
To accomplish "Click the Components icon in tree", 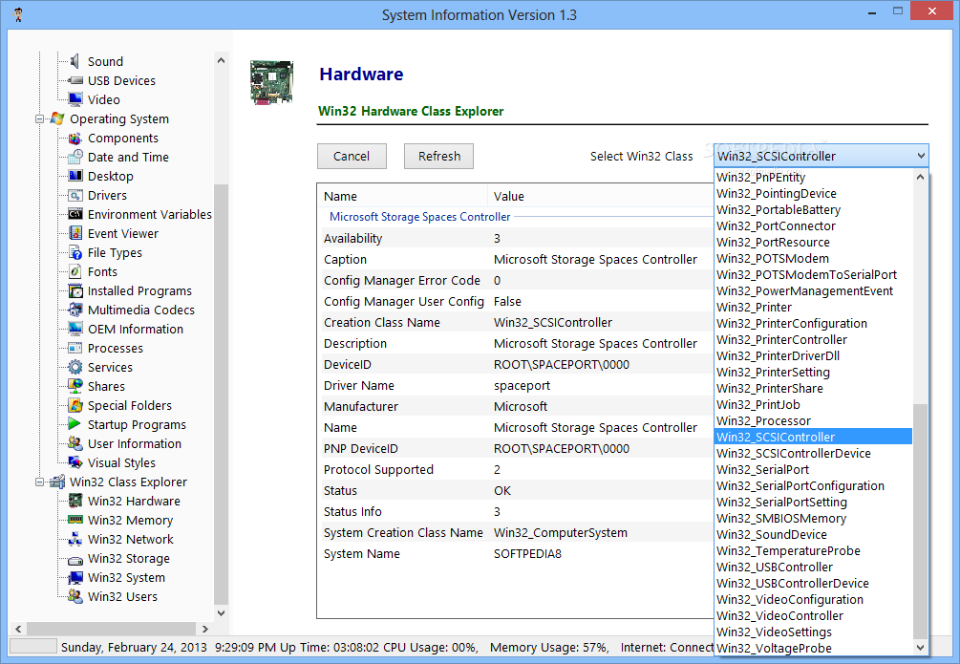I will point(75,138).
